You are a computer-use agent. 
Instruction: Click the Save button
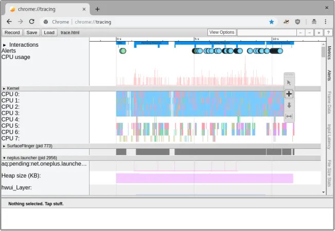tap(31, 33)
